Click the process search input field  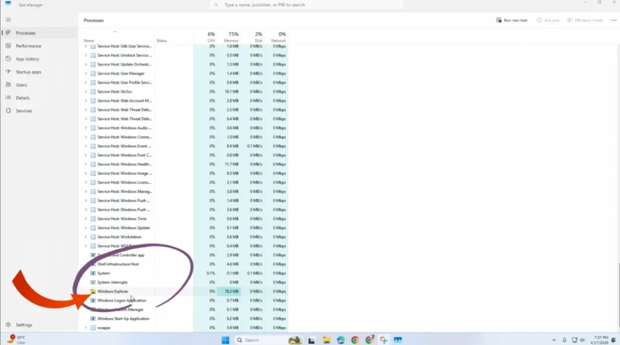point(306,5)
